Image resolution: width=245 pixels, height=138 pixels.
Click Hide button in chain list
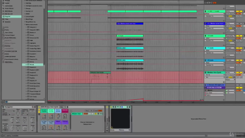100,111
